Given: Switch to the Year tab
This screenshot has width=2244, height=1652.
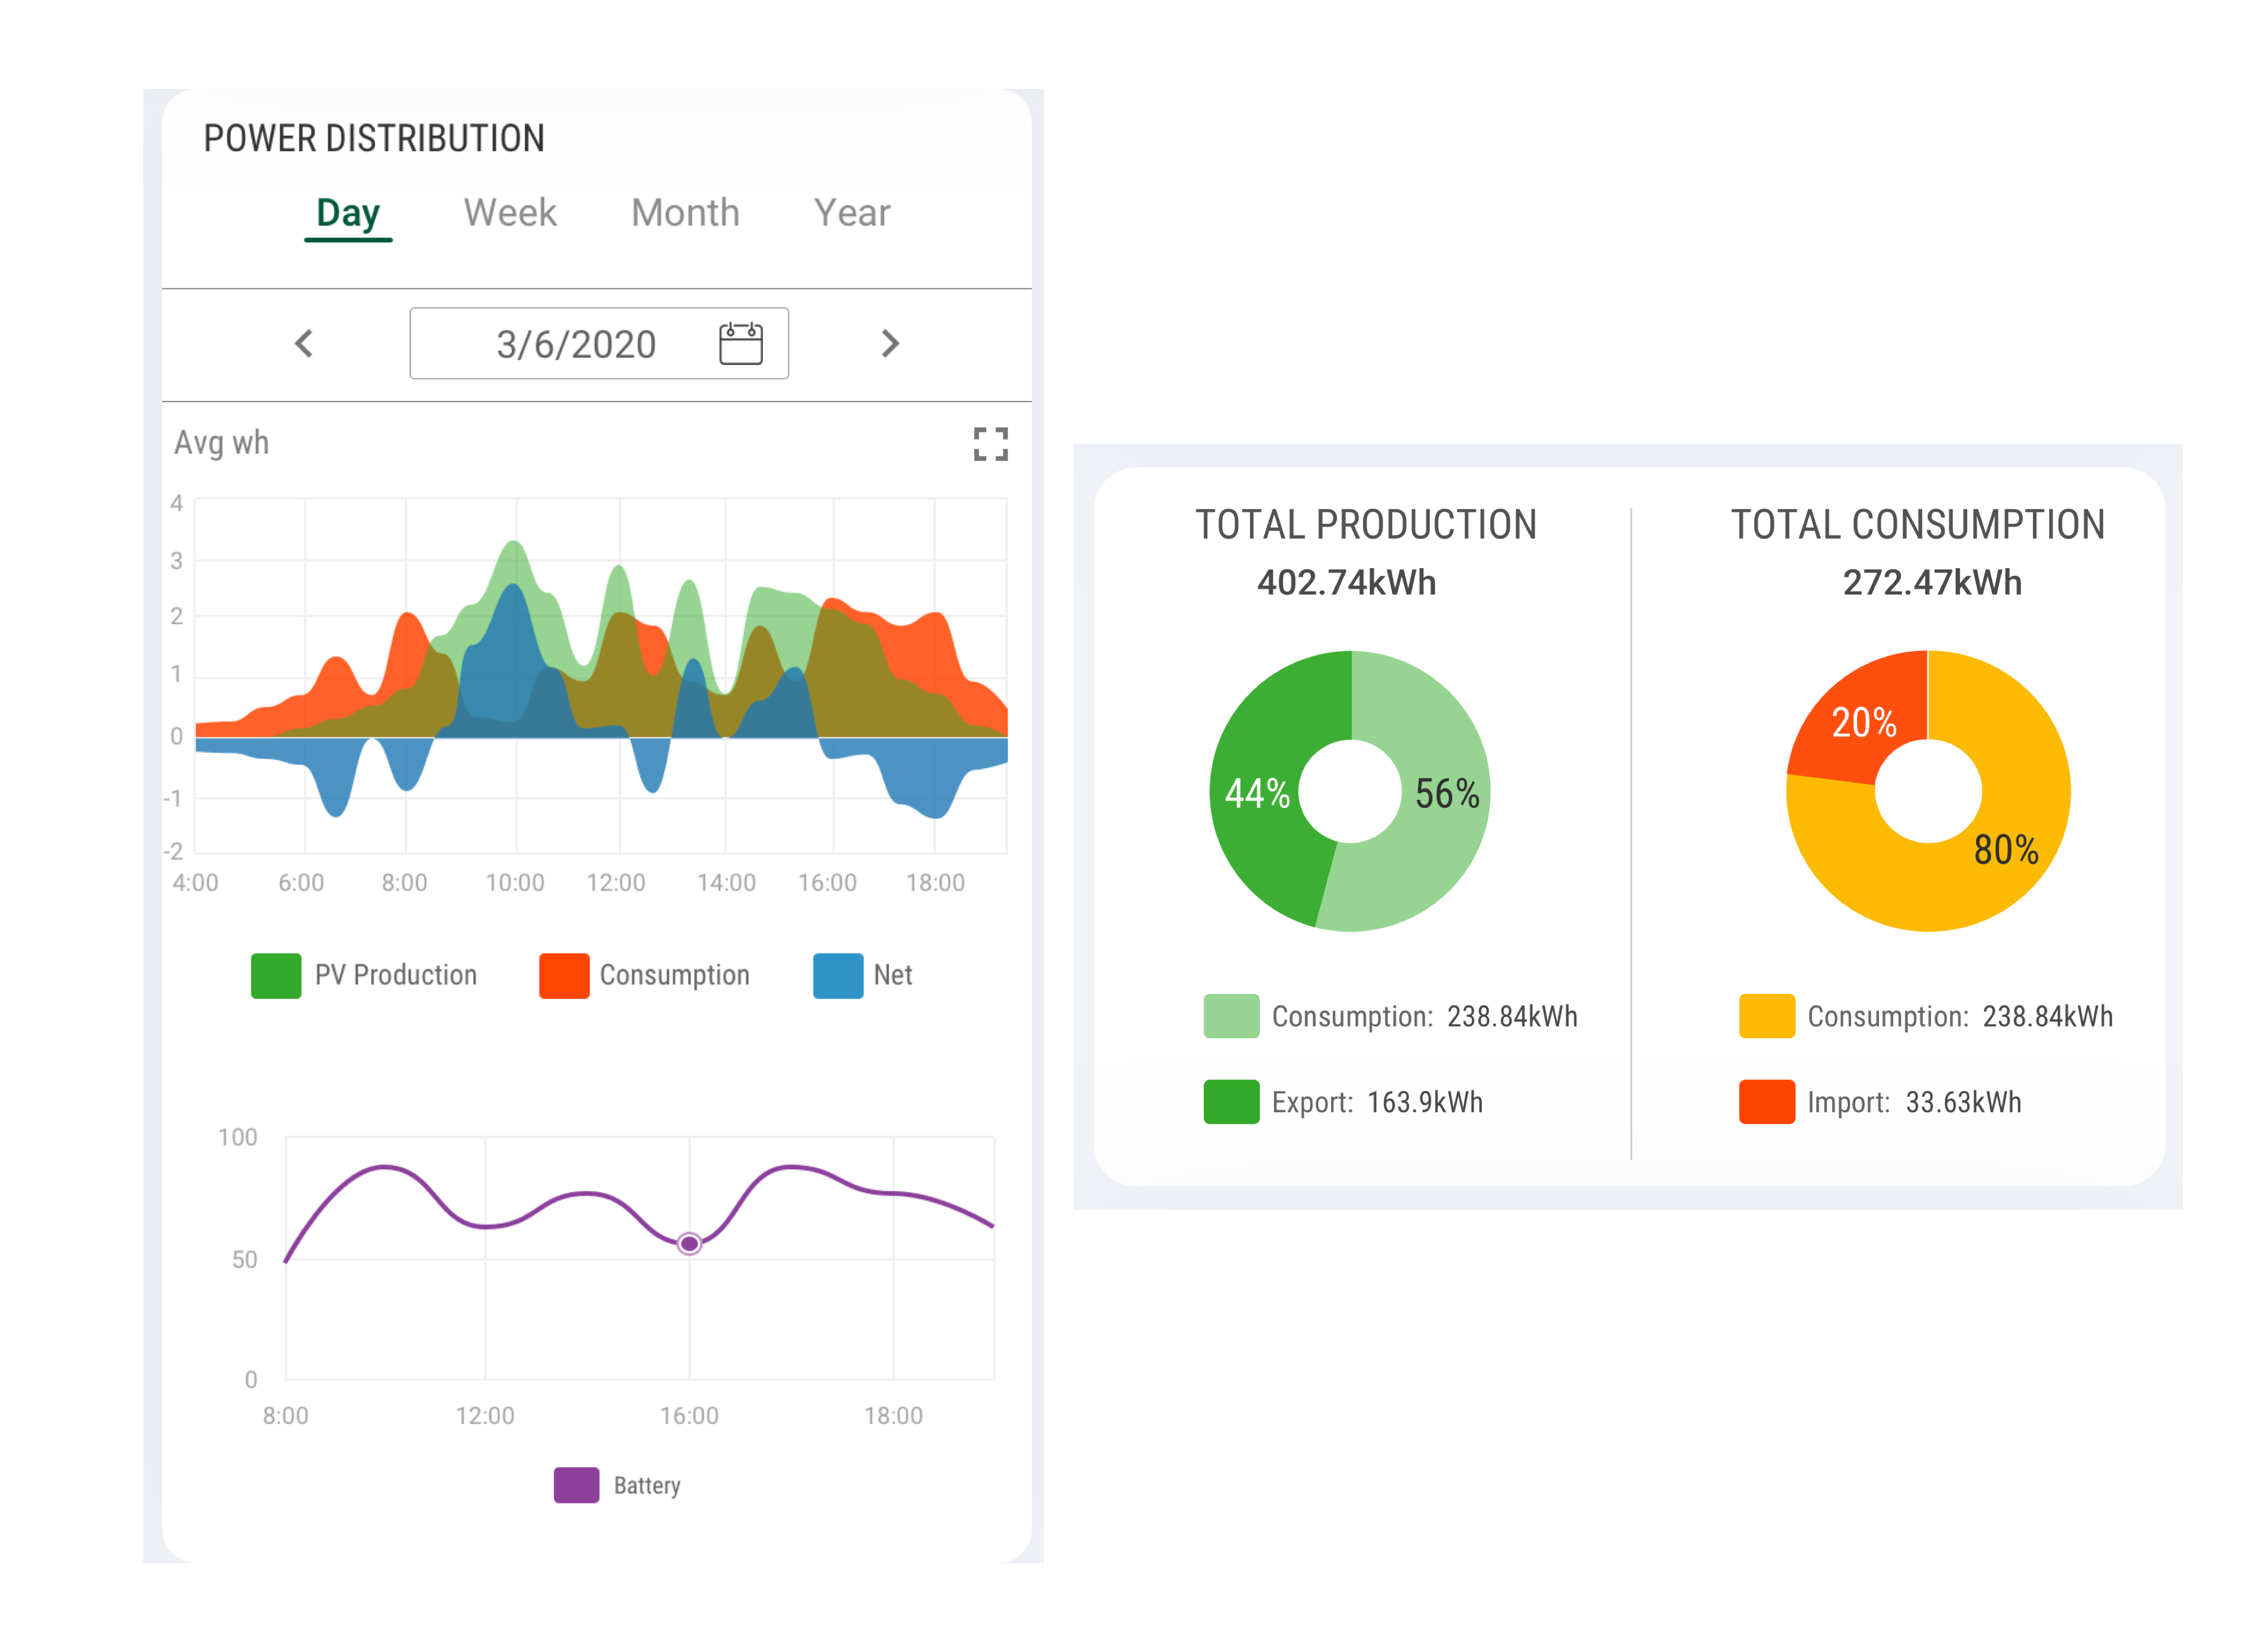Looking at the screenshot, I should pyautogui.click(x=851, y=212).
